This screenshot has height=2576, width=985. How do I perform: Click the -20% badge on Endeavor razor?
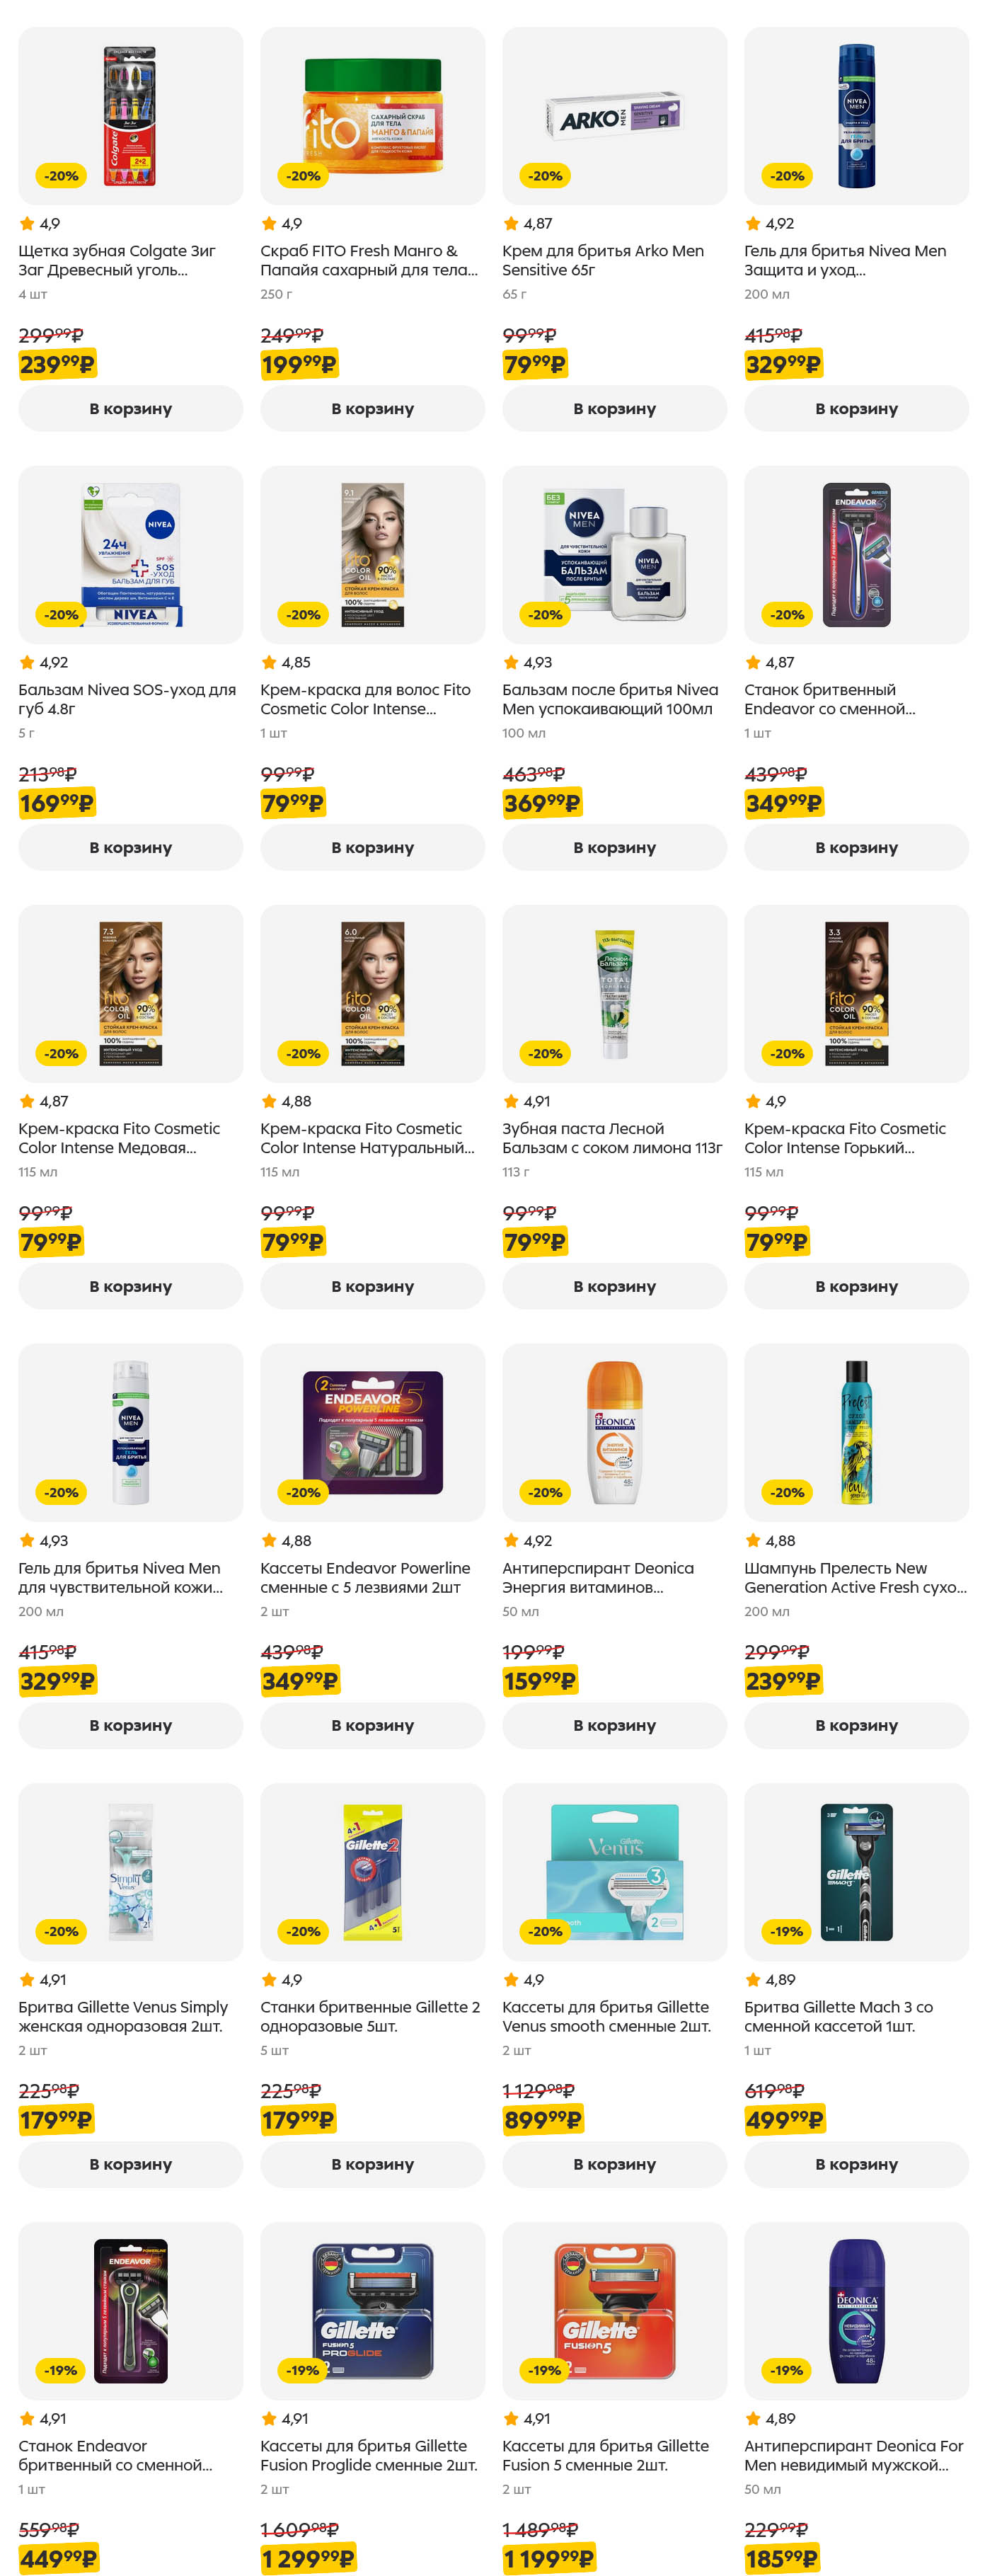(x=787, y=614)
